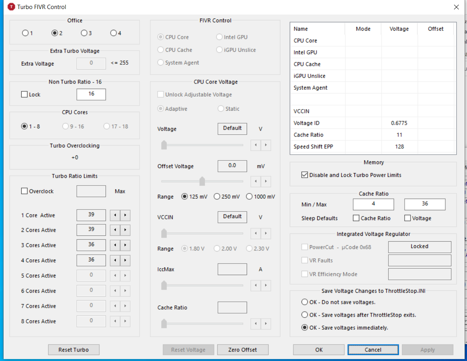This screenshot has width=467, height=361.
Task: Confirm settings with the OK button
Action: coord(319,350)
